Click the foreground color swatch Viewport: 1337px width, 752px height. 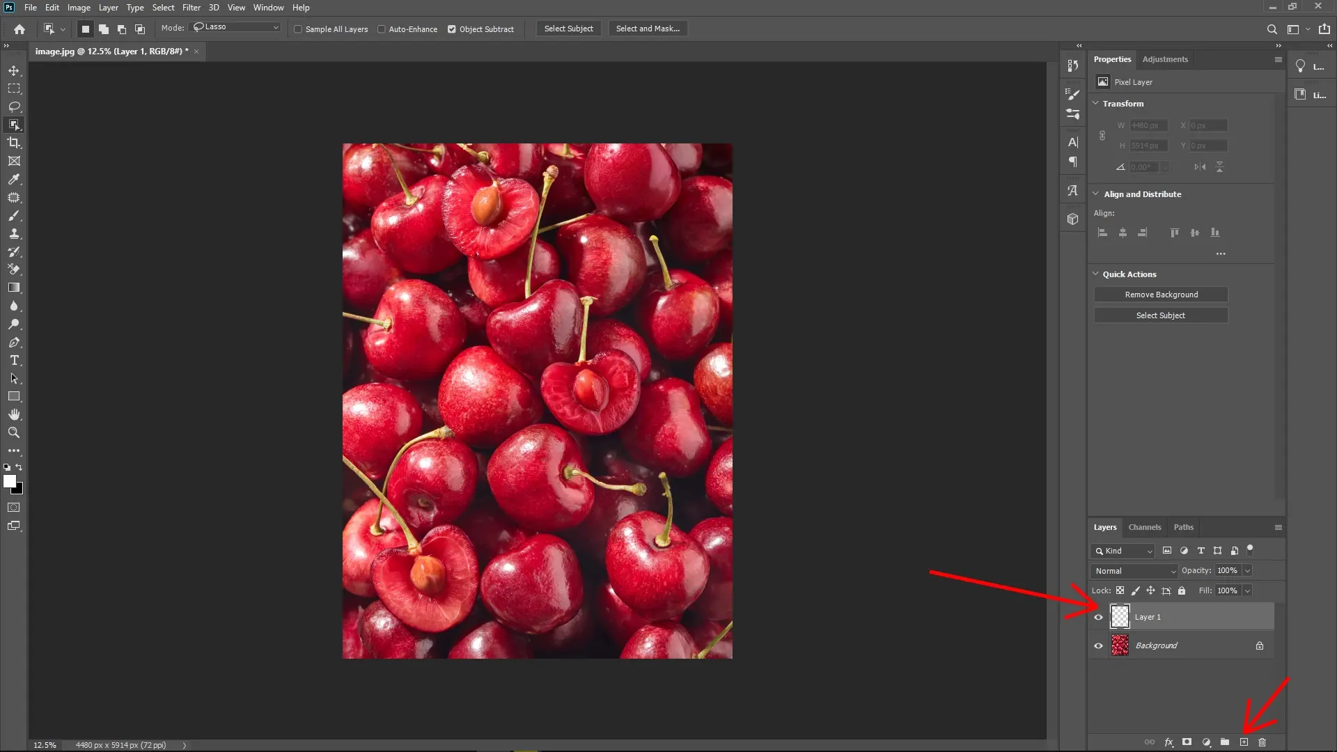10,481
